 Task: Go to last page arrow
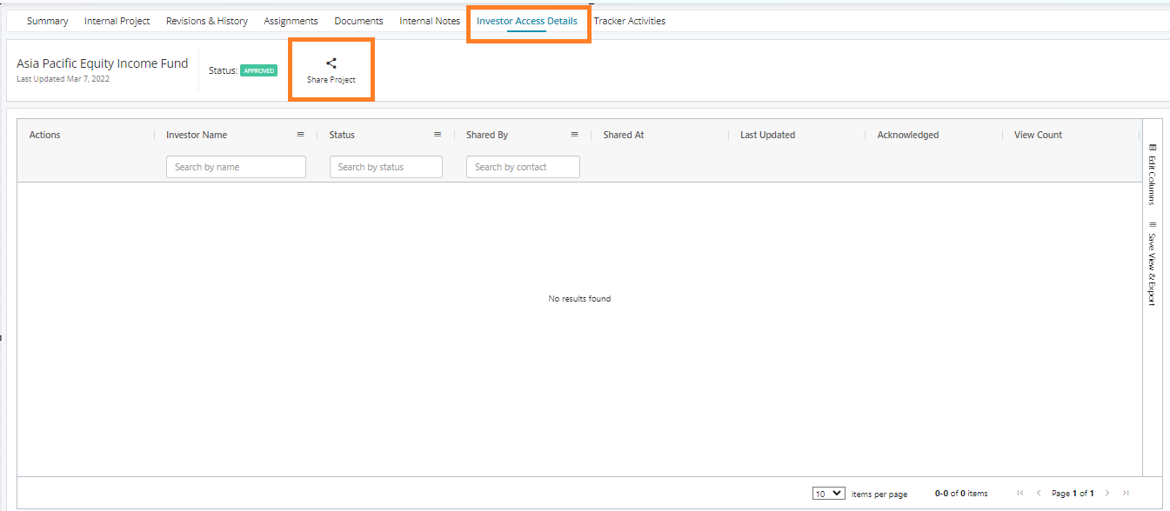[x=1126, y=493]
